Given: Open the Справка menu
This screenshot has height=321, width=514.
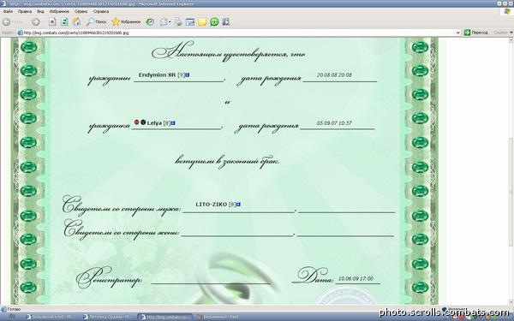Looking at the screenshot, I should [x=100, y=11].
